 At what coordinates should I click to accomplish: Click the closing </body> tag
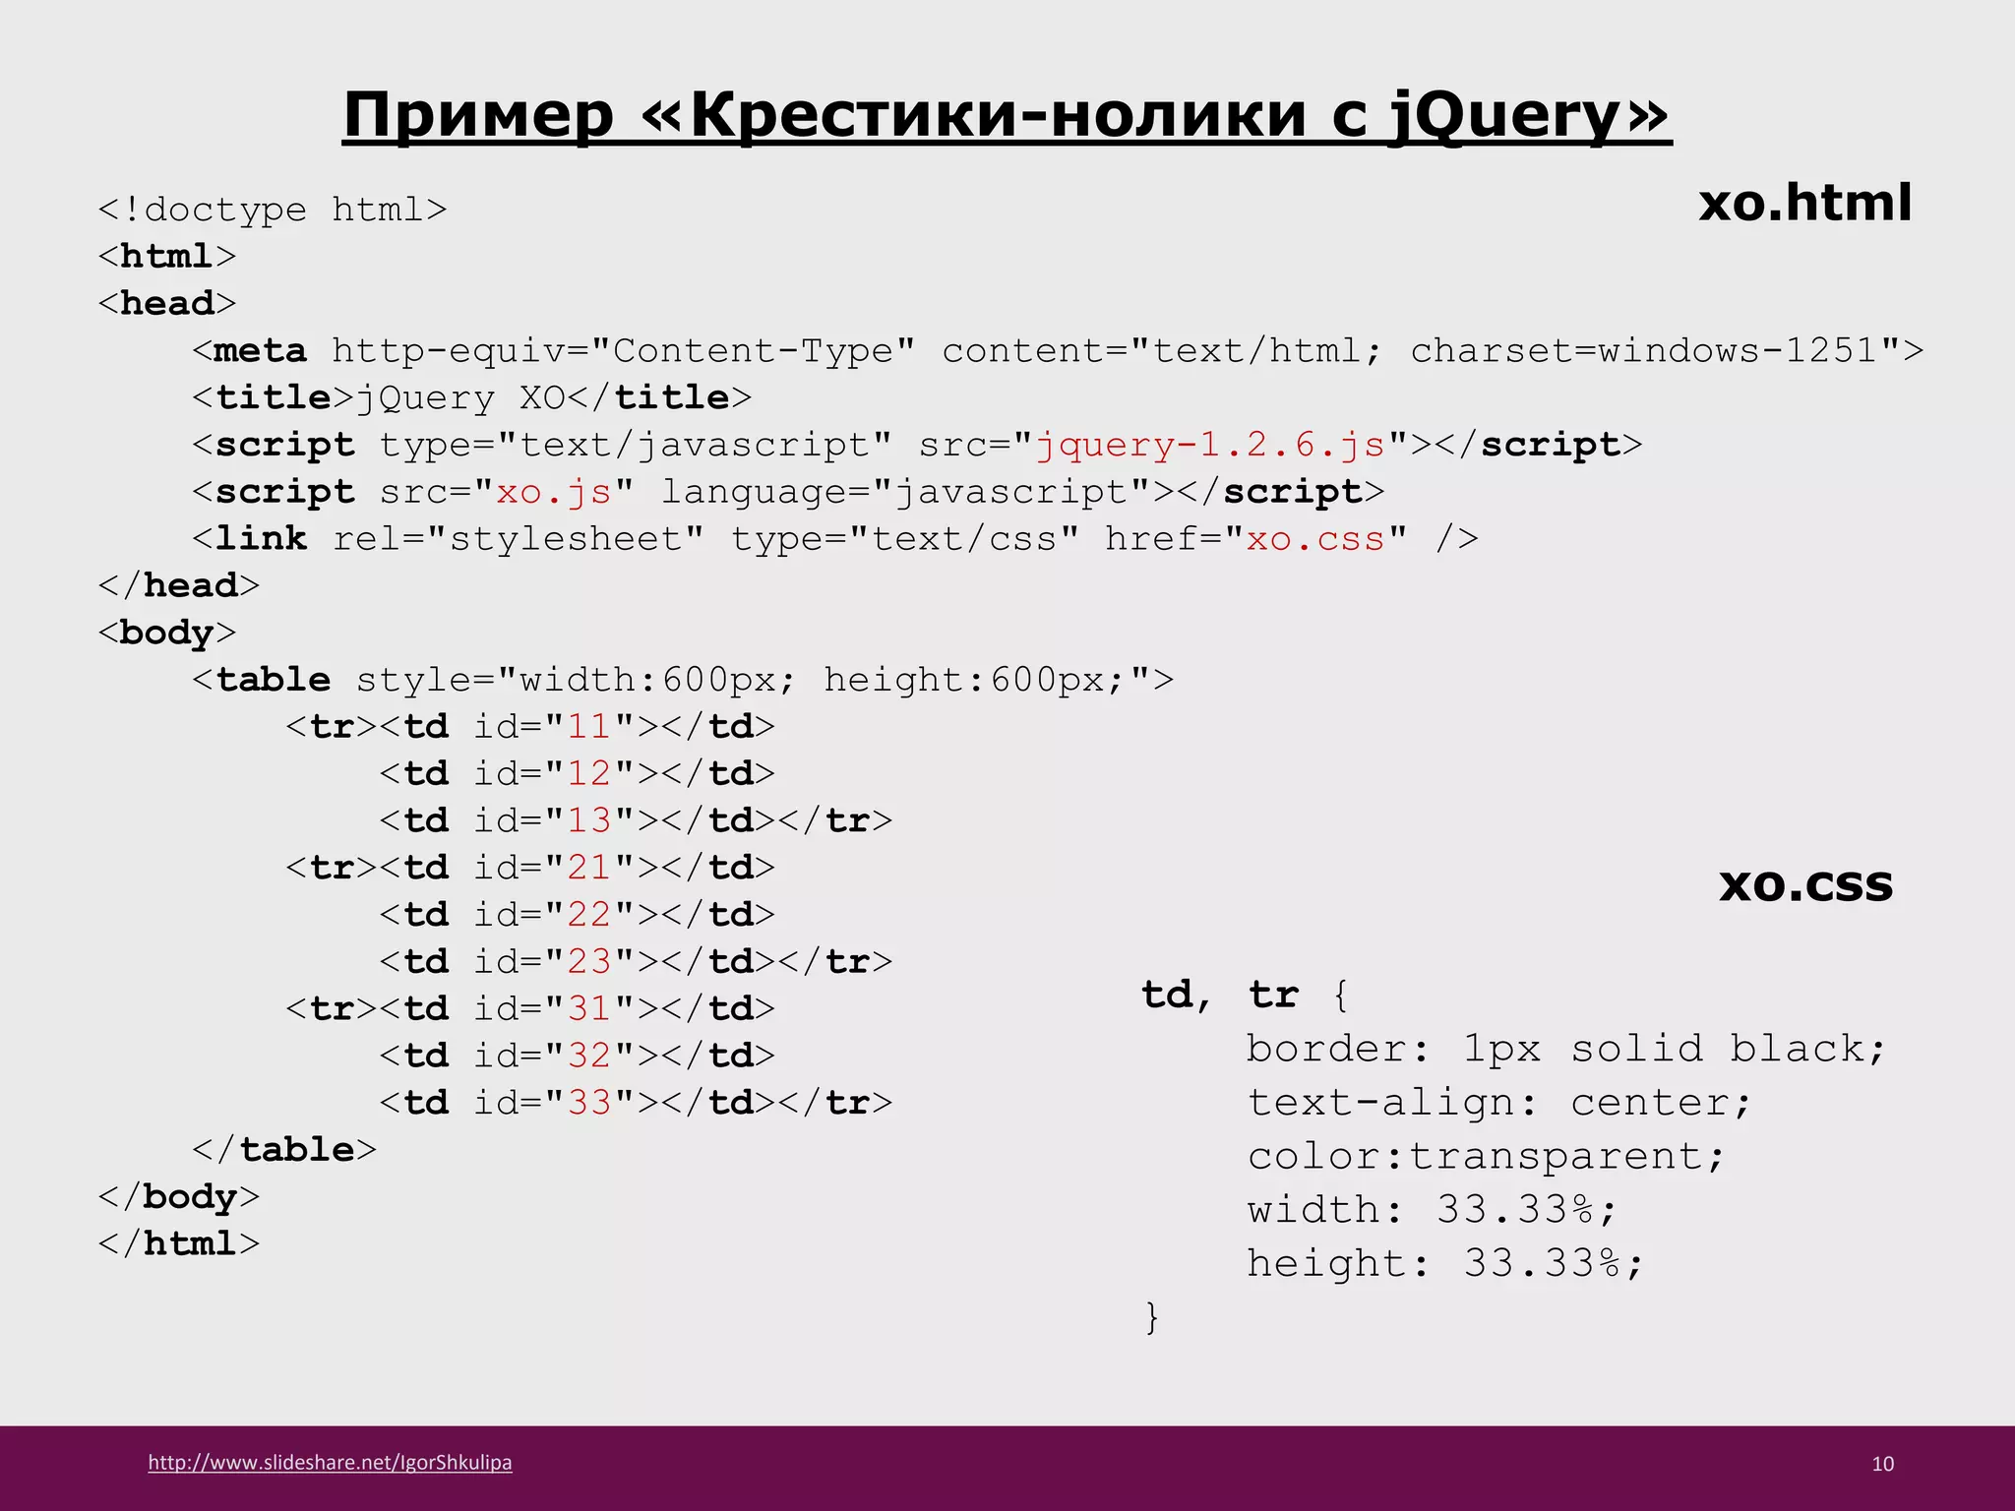click(178, 1197)
